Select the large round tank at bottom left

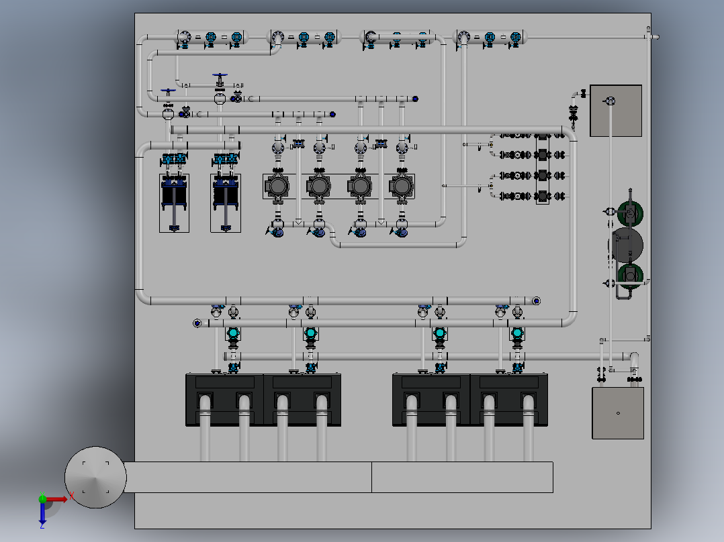pos(95,478)
